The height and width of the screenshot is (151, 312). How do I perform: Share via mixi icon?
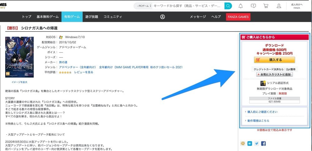pyautogui.click(x=243, y=144)
